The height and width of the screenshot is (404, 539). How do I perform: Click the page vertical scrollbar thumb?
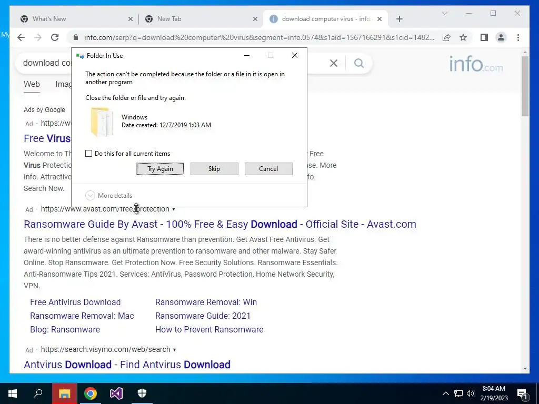(525, 86)
